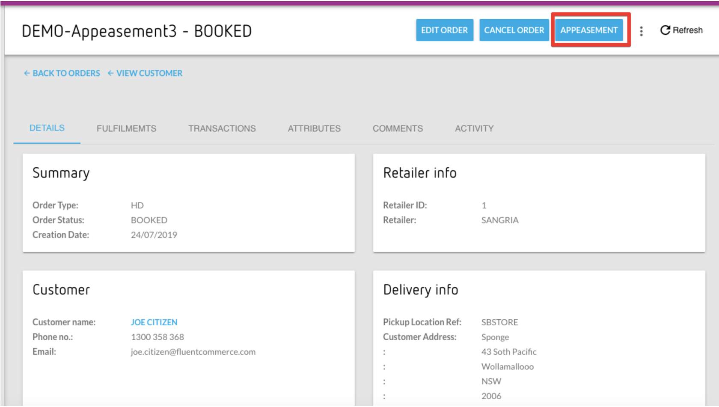View the Activity tab
Image resolution: width=719 pixels, height=407 pixels.
(x=474, y=128)
